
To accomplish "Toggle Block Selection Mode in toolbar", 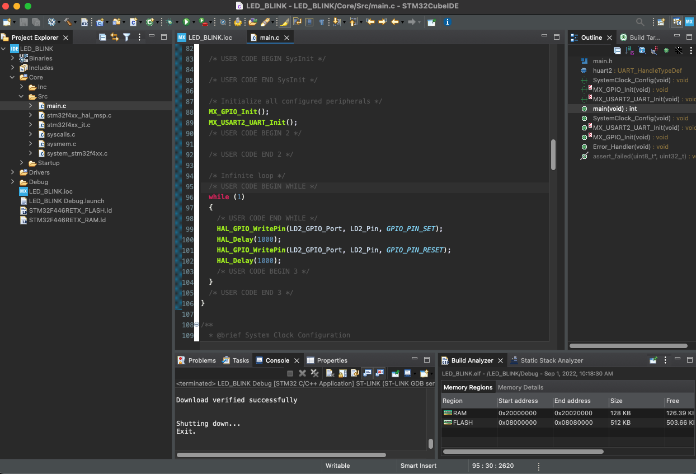I will [x=308, y=22].
